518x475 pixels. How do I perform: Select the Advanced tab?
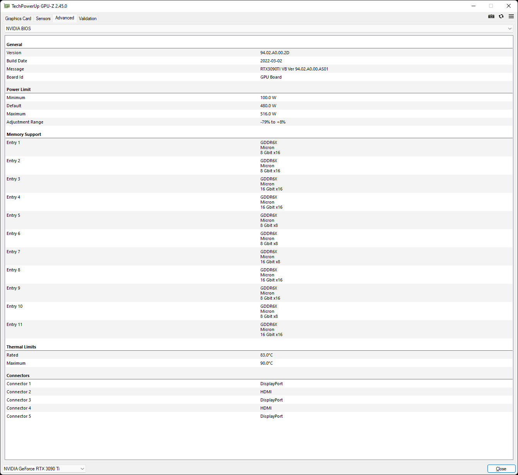pos(65,18)
